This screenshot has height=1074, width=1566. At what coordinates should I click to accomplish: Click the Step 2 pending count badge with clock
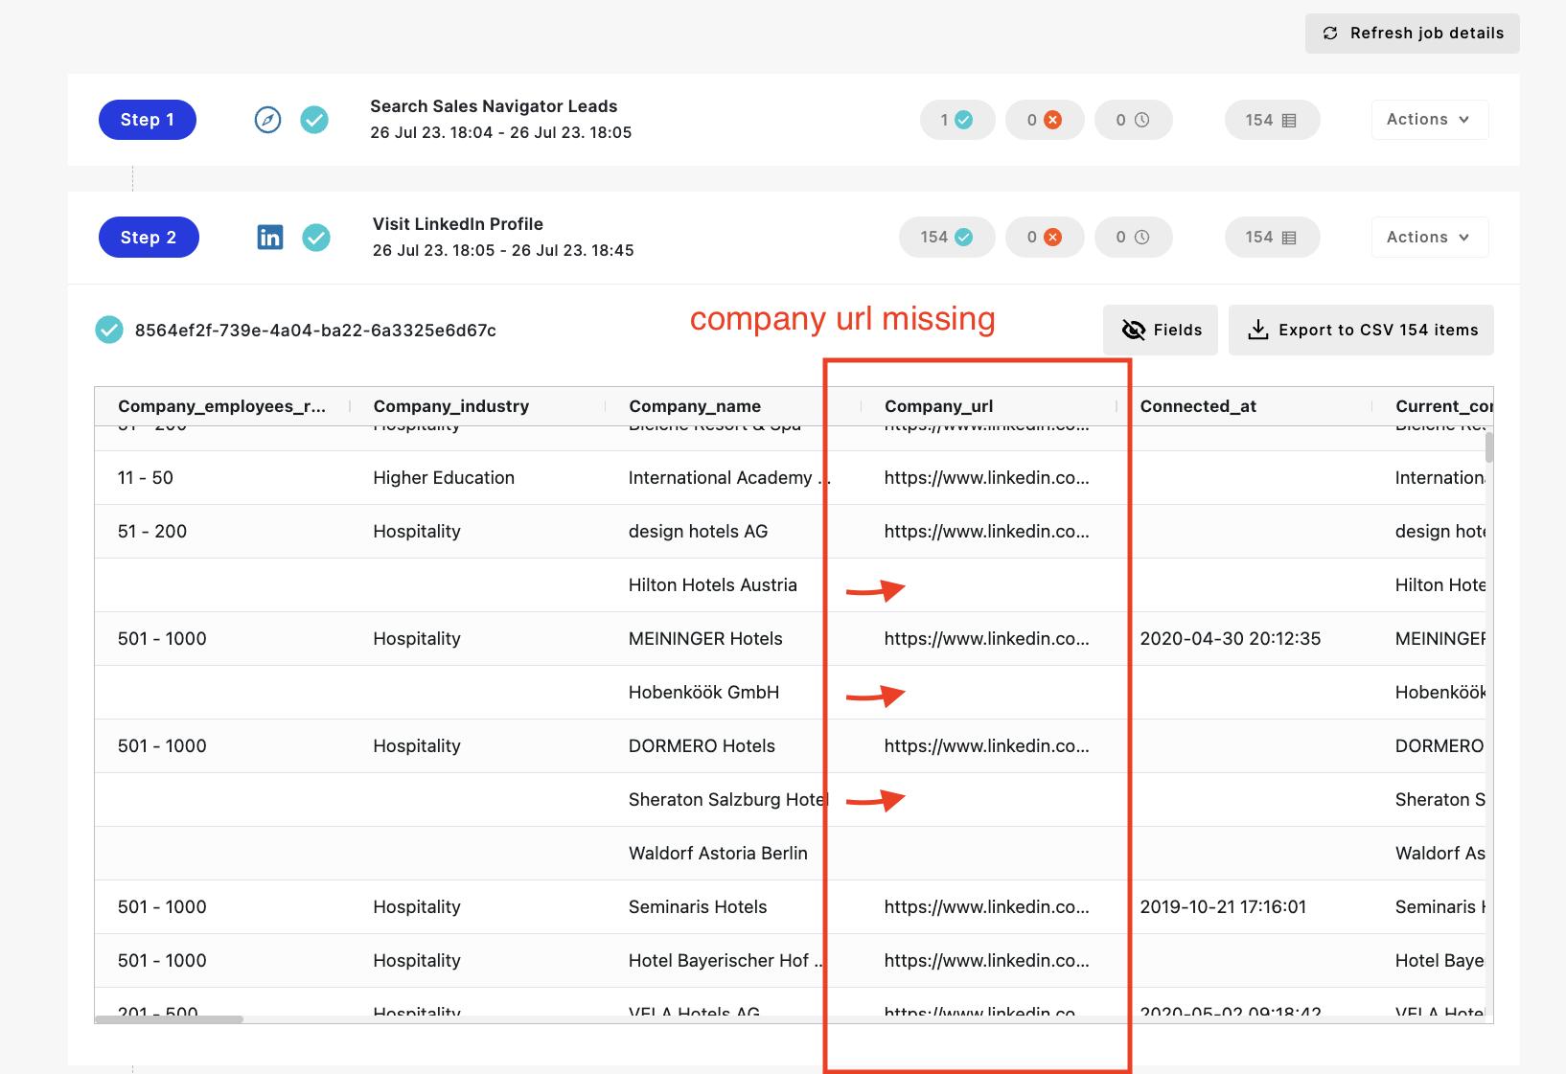point(1134,238)
